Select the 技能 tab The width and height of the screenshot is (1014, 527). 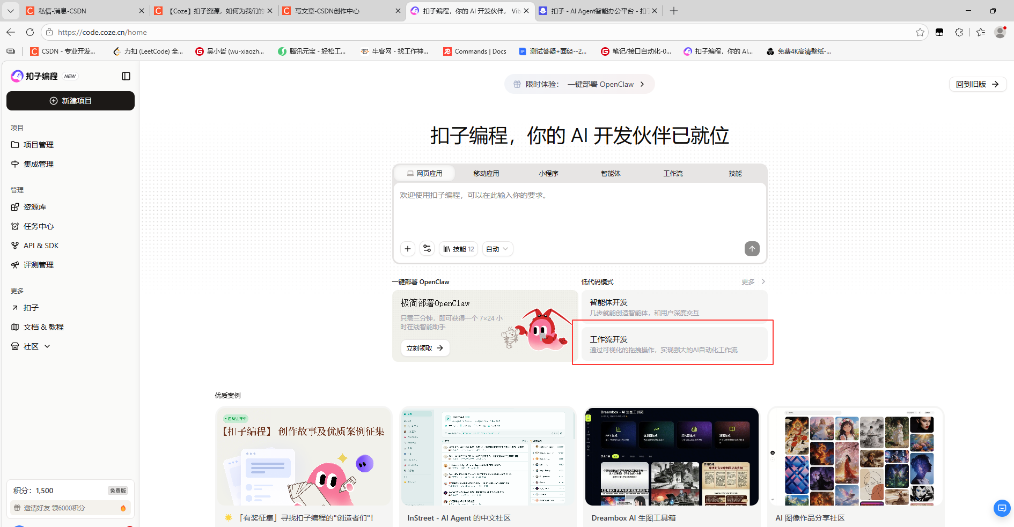(735, 173)
